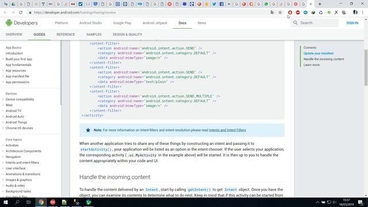
Task: Open Android Studio section
Action: tap(91, 23)
